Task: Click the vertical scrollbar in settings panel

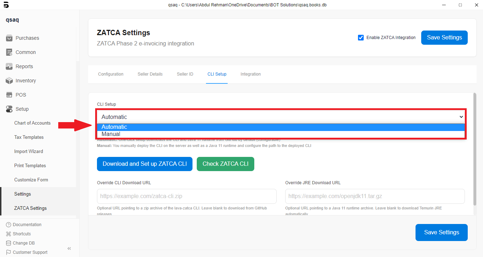Action: [475, 149]
